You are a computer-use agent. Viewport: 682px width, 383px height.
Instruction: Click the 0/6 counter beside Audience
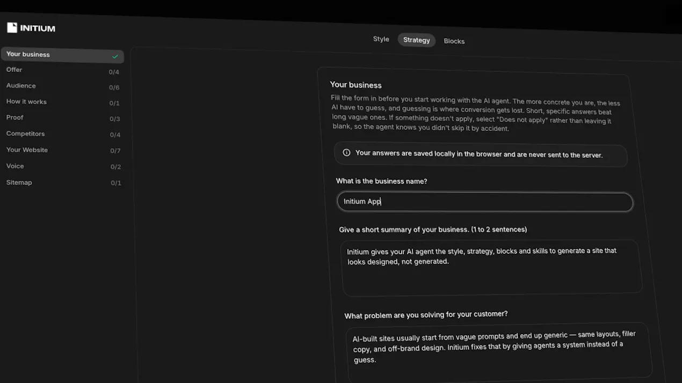pos(114,87)
